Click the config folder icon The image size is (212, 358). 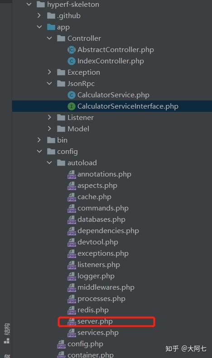click(x=51, y=151)
